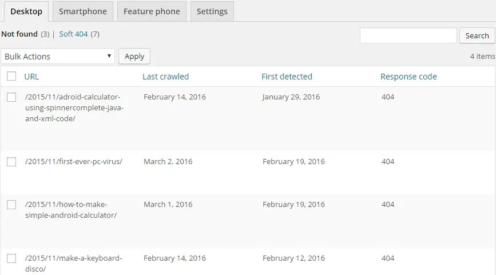The image size is (496, 275).
Task: Check the first-ever-pc-virus row checkbox
Action: (11, 162)
